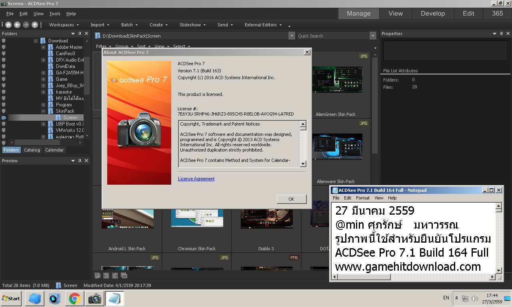Screen dimensions: 512x307
Task: Click the Back navigation arrow
Action: 17,25
